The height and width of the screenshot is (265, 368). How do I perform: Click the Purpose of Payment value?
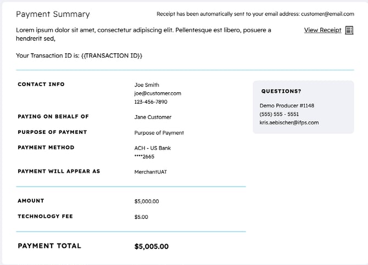click(159, 133)
